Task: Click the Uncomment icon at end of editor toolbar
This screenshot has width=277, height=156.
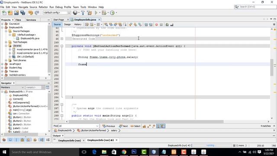Action: (x=172, y=25)
